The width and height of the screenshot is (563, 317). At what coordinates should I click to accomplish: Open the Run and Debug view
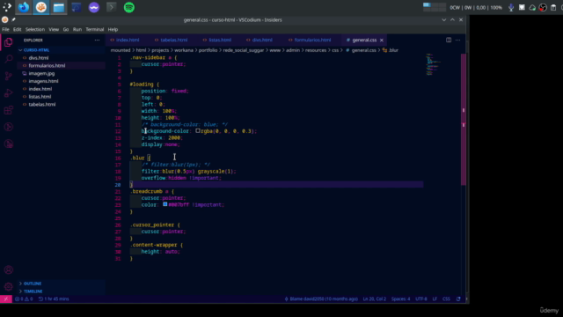coord(9,93)
